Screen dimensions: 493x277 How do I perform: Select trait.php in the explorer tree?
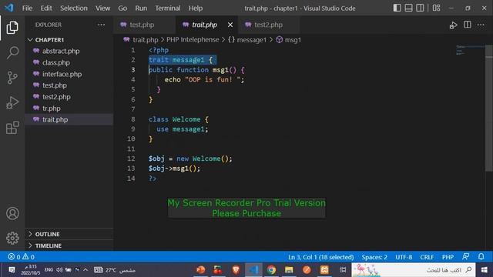click(x=69, y=120)
